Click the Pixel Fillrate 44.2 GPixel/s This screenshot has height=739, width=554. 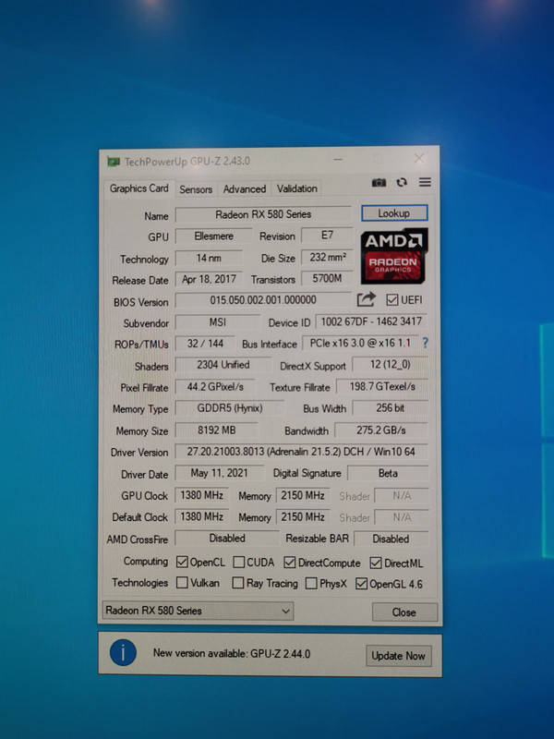[x=215, y=386]
